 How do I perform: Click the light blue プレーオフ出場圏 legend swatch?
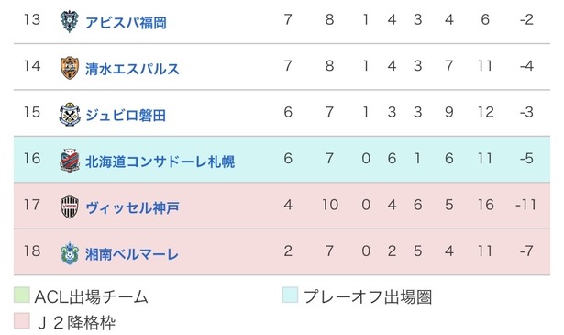290,295
